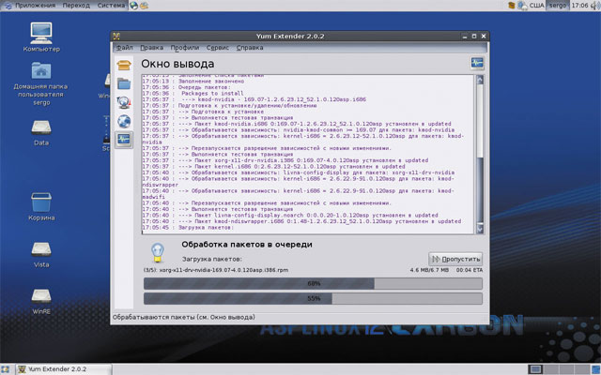Click the heading 'Обработка пакетов в очереди'

(247, 245)
